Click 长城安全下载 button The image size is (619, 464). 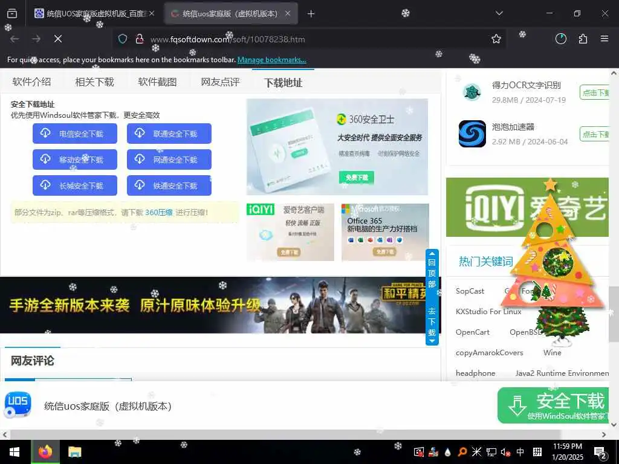click(75, 185)
